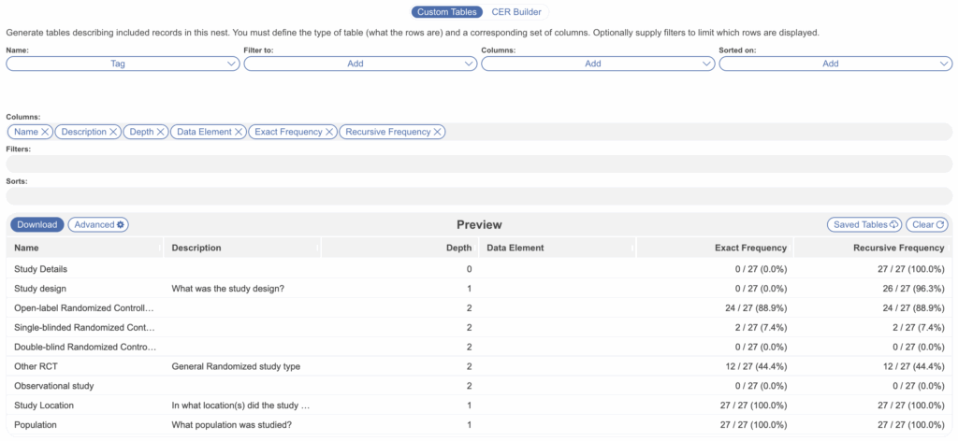Remove the Name column chip
Viewport: 958px width, 441px height.
point(45,132)
